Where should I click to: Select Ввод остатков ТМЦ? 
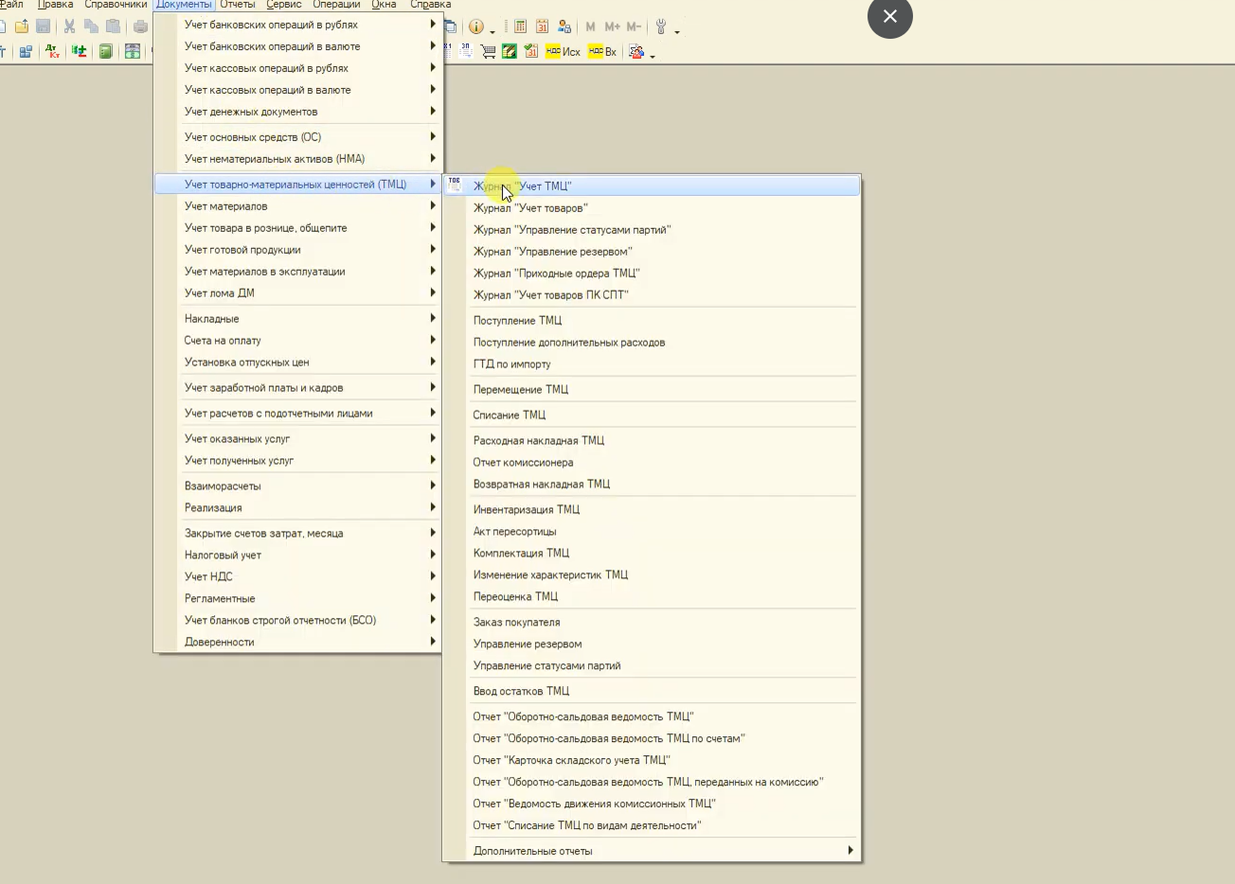pyautogui.click(x=652, y=692)
